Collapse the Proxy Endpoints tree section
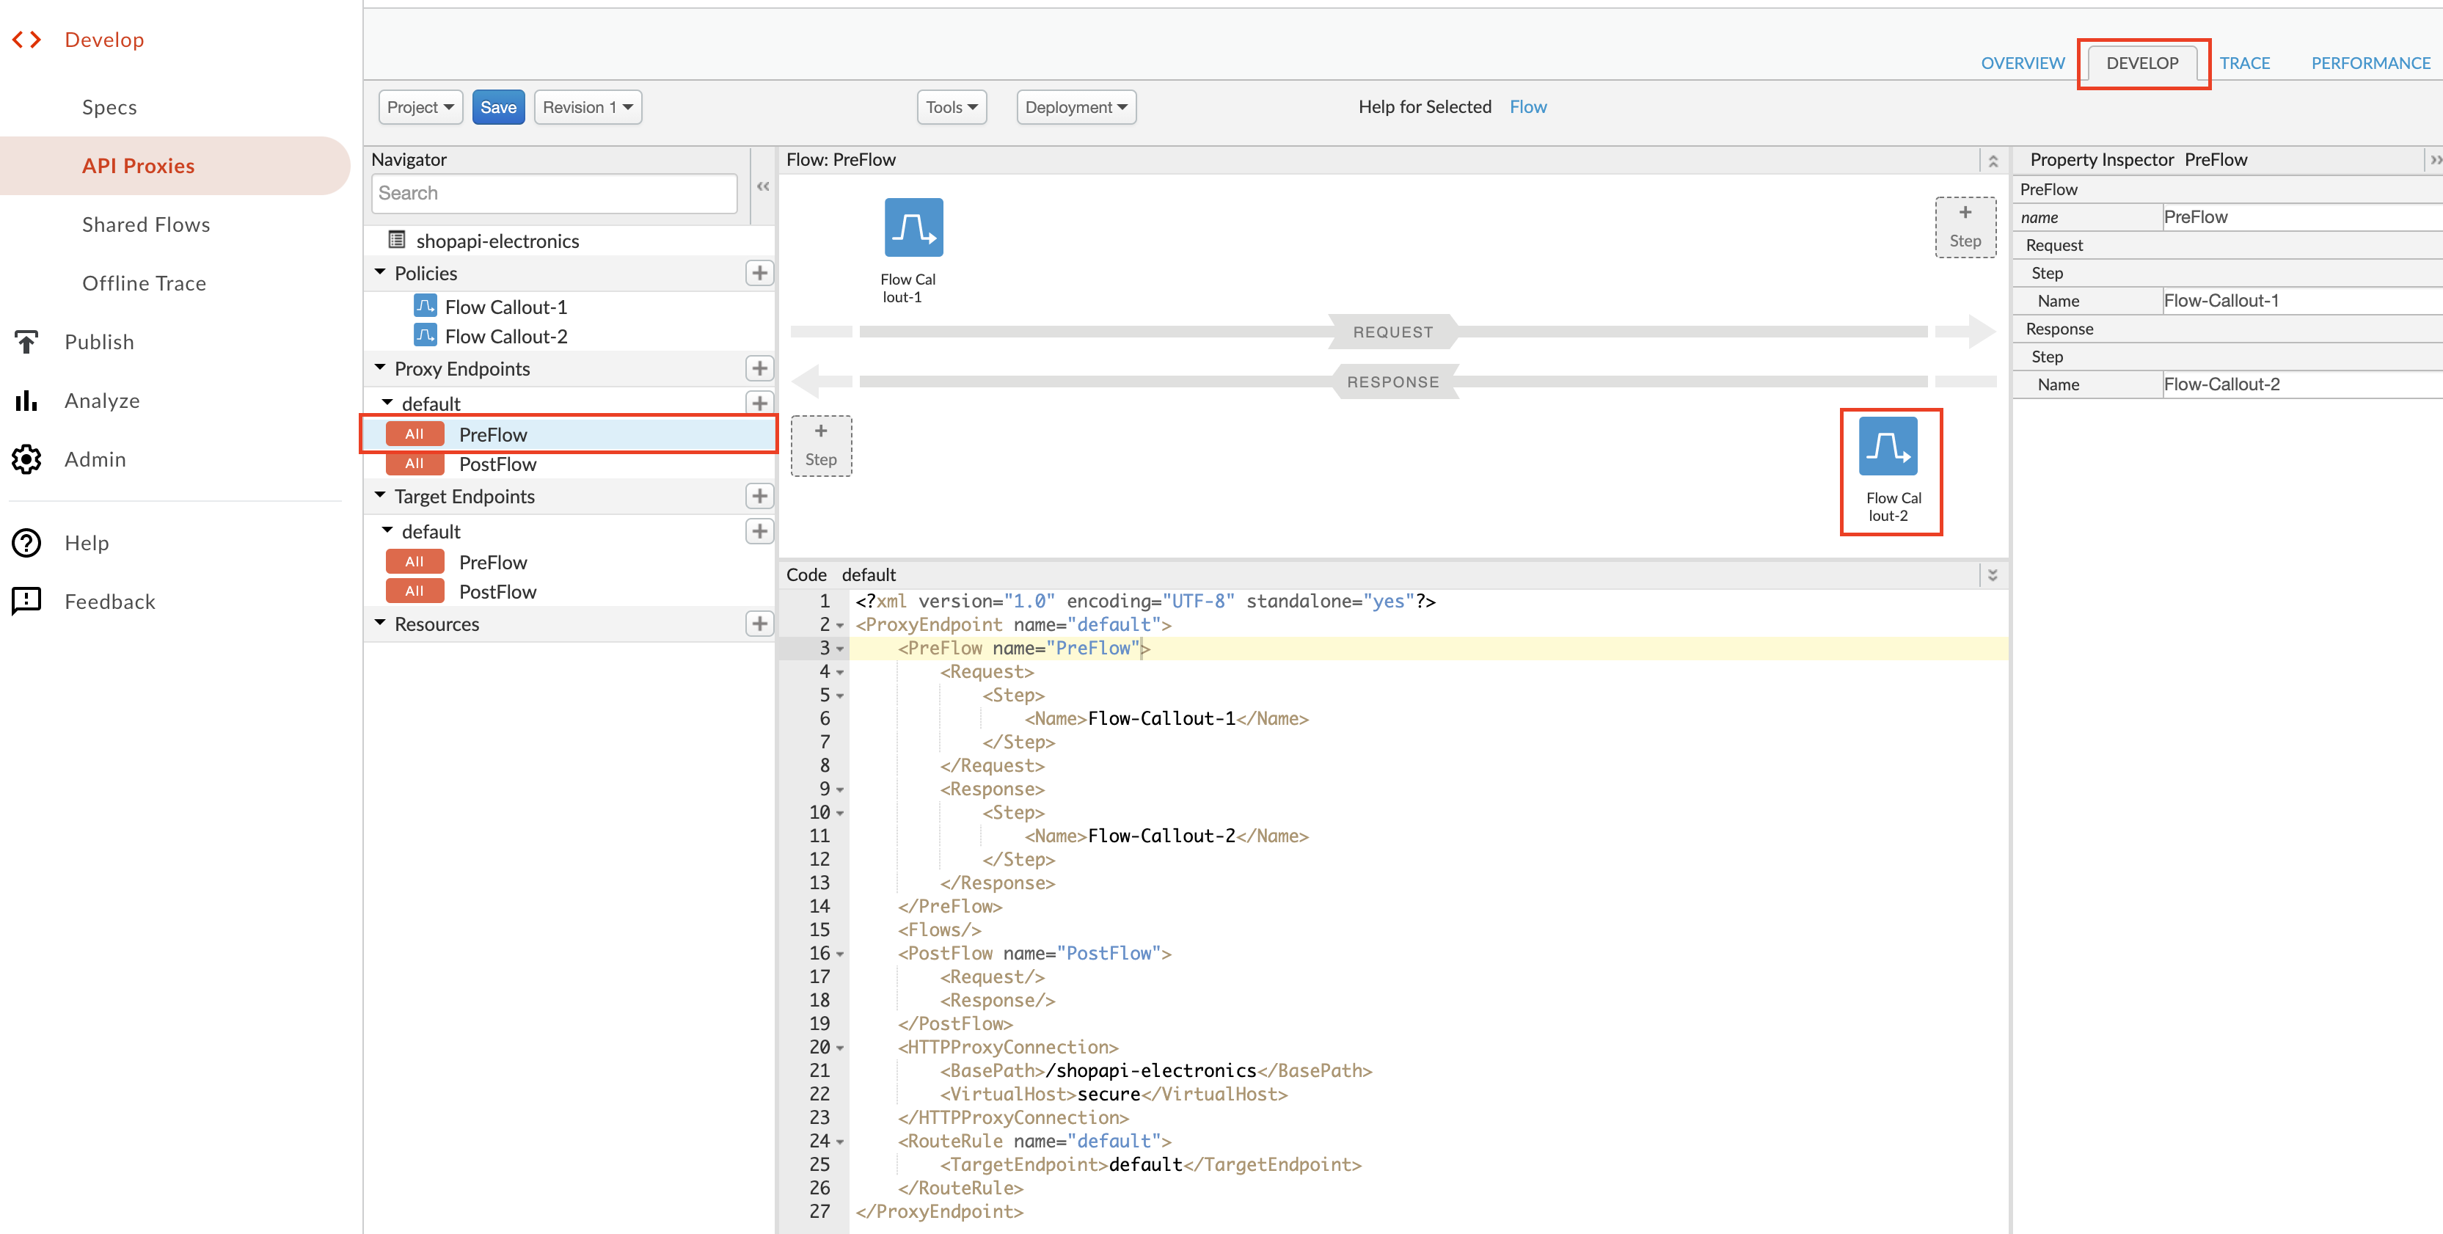Image resolution: width=2443 pixels, height=1234 pixels. click(380, 367)
